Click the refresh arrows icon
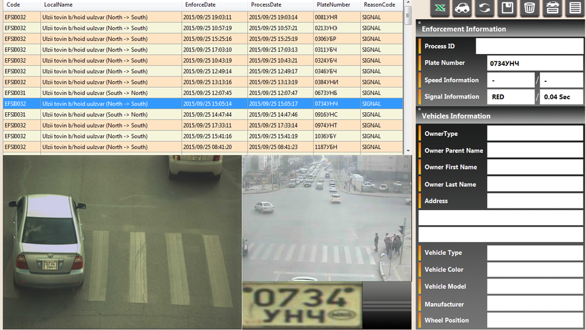586x330 pixels. [484, 8]
